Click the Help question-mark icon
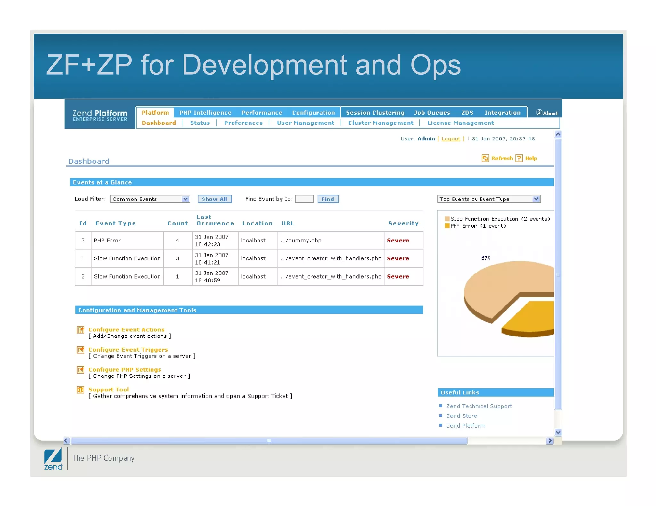 519,158
